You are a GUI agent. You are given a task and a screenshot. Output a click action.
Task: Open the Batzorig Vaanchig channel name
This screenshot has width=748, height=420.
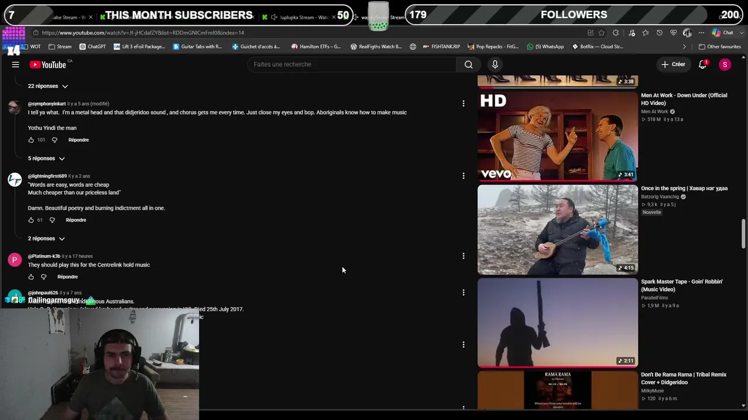pyautogui.click(x=660, y=197)
